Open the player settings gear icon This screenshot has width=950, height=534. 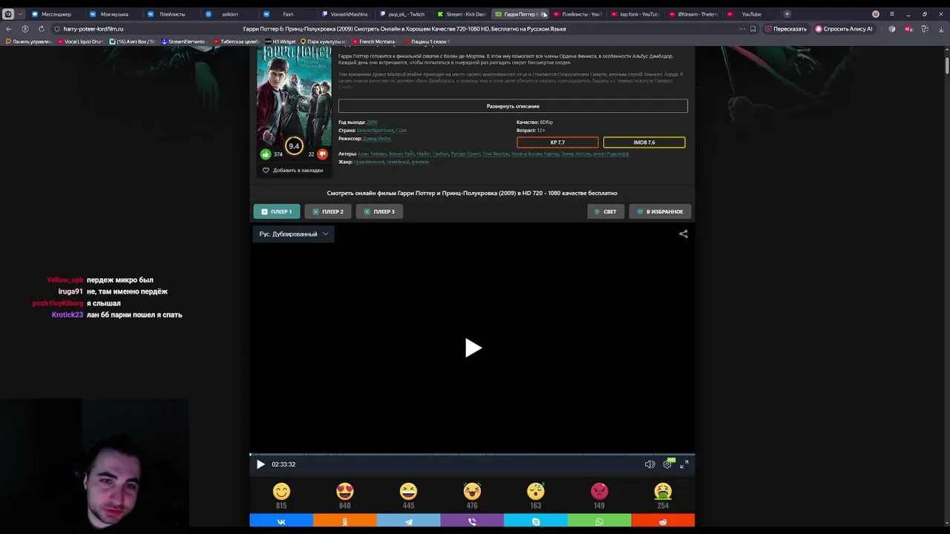pyautogui.click(x=667, y=464)
